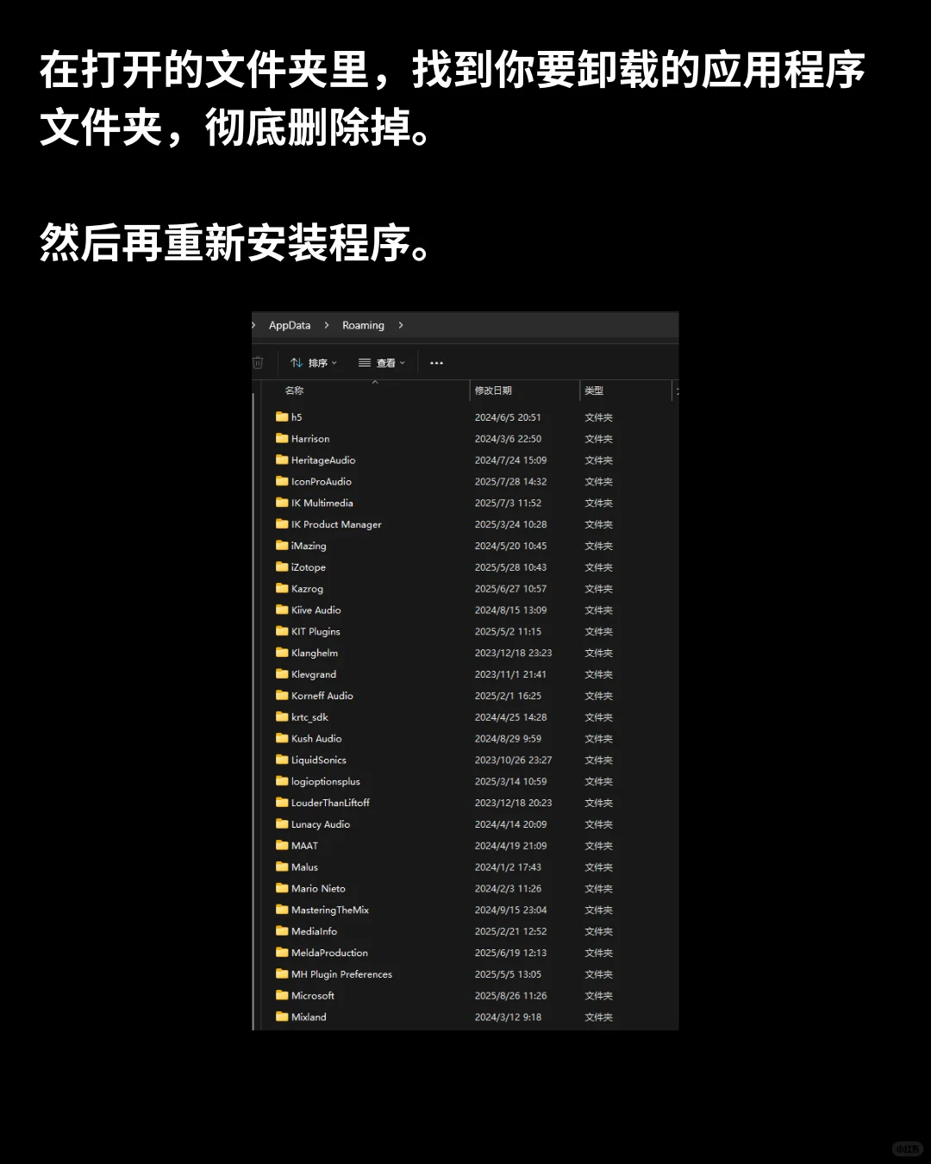Image resolution: width=931 pixels, height=1164 pixels.
Task: Open the more options (...) menu
Action: tap(436, 362)
